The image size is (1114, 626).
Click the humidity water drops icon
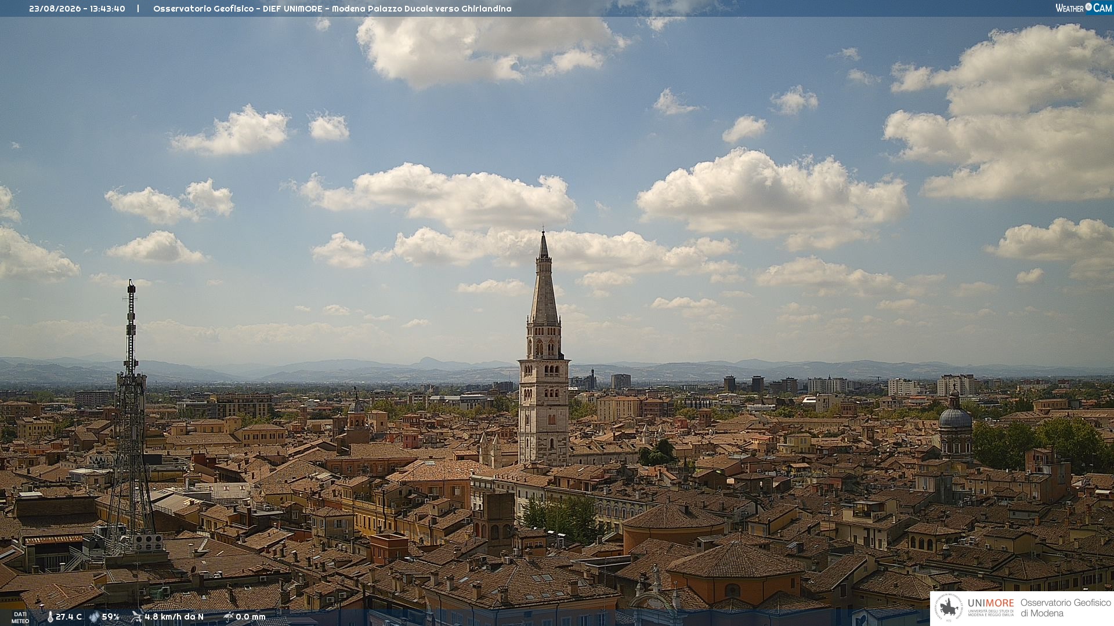94,617
